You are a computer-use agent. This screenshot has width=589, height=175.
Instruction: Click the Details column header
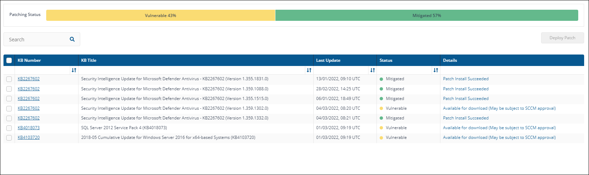pyautogui.click(x=450, y=60)
